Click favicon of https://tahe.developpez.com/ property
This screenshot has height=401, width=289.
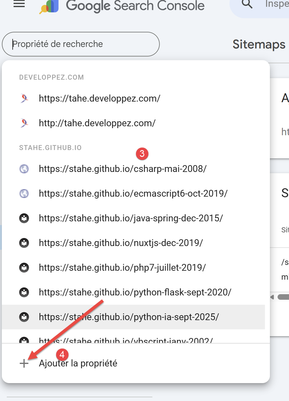click(24, 98)
